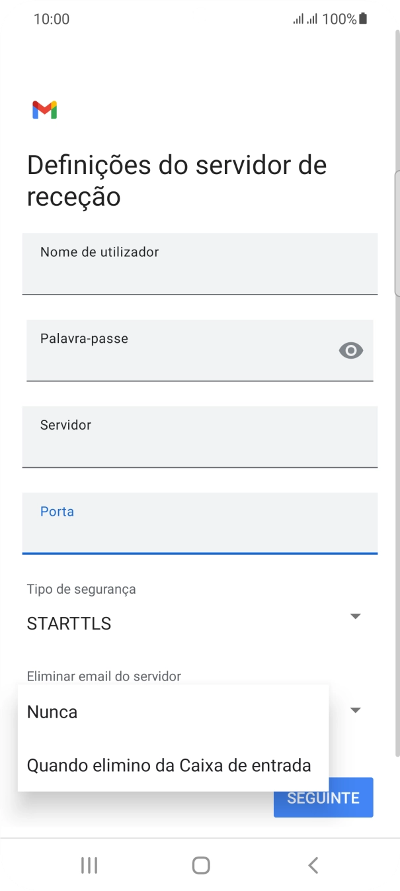The image size is (400, 891).
Task: Click the clock showing 10:00
Action: tap(52, 19)
